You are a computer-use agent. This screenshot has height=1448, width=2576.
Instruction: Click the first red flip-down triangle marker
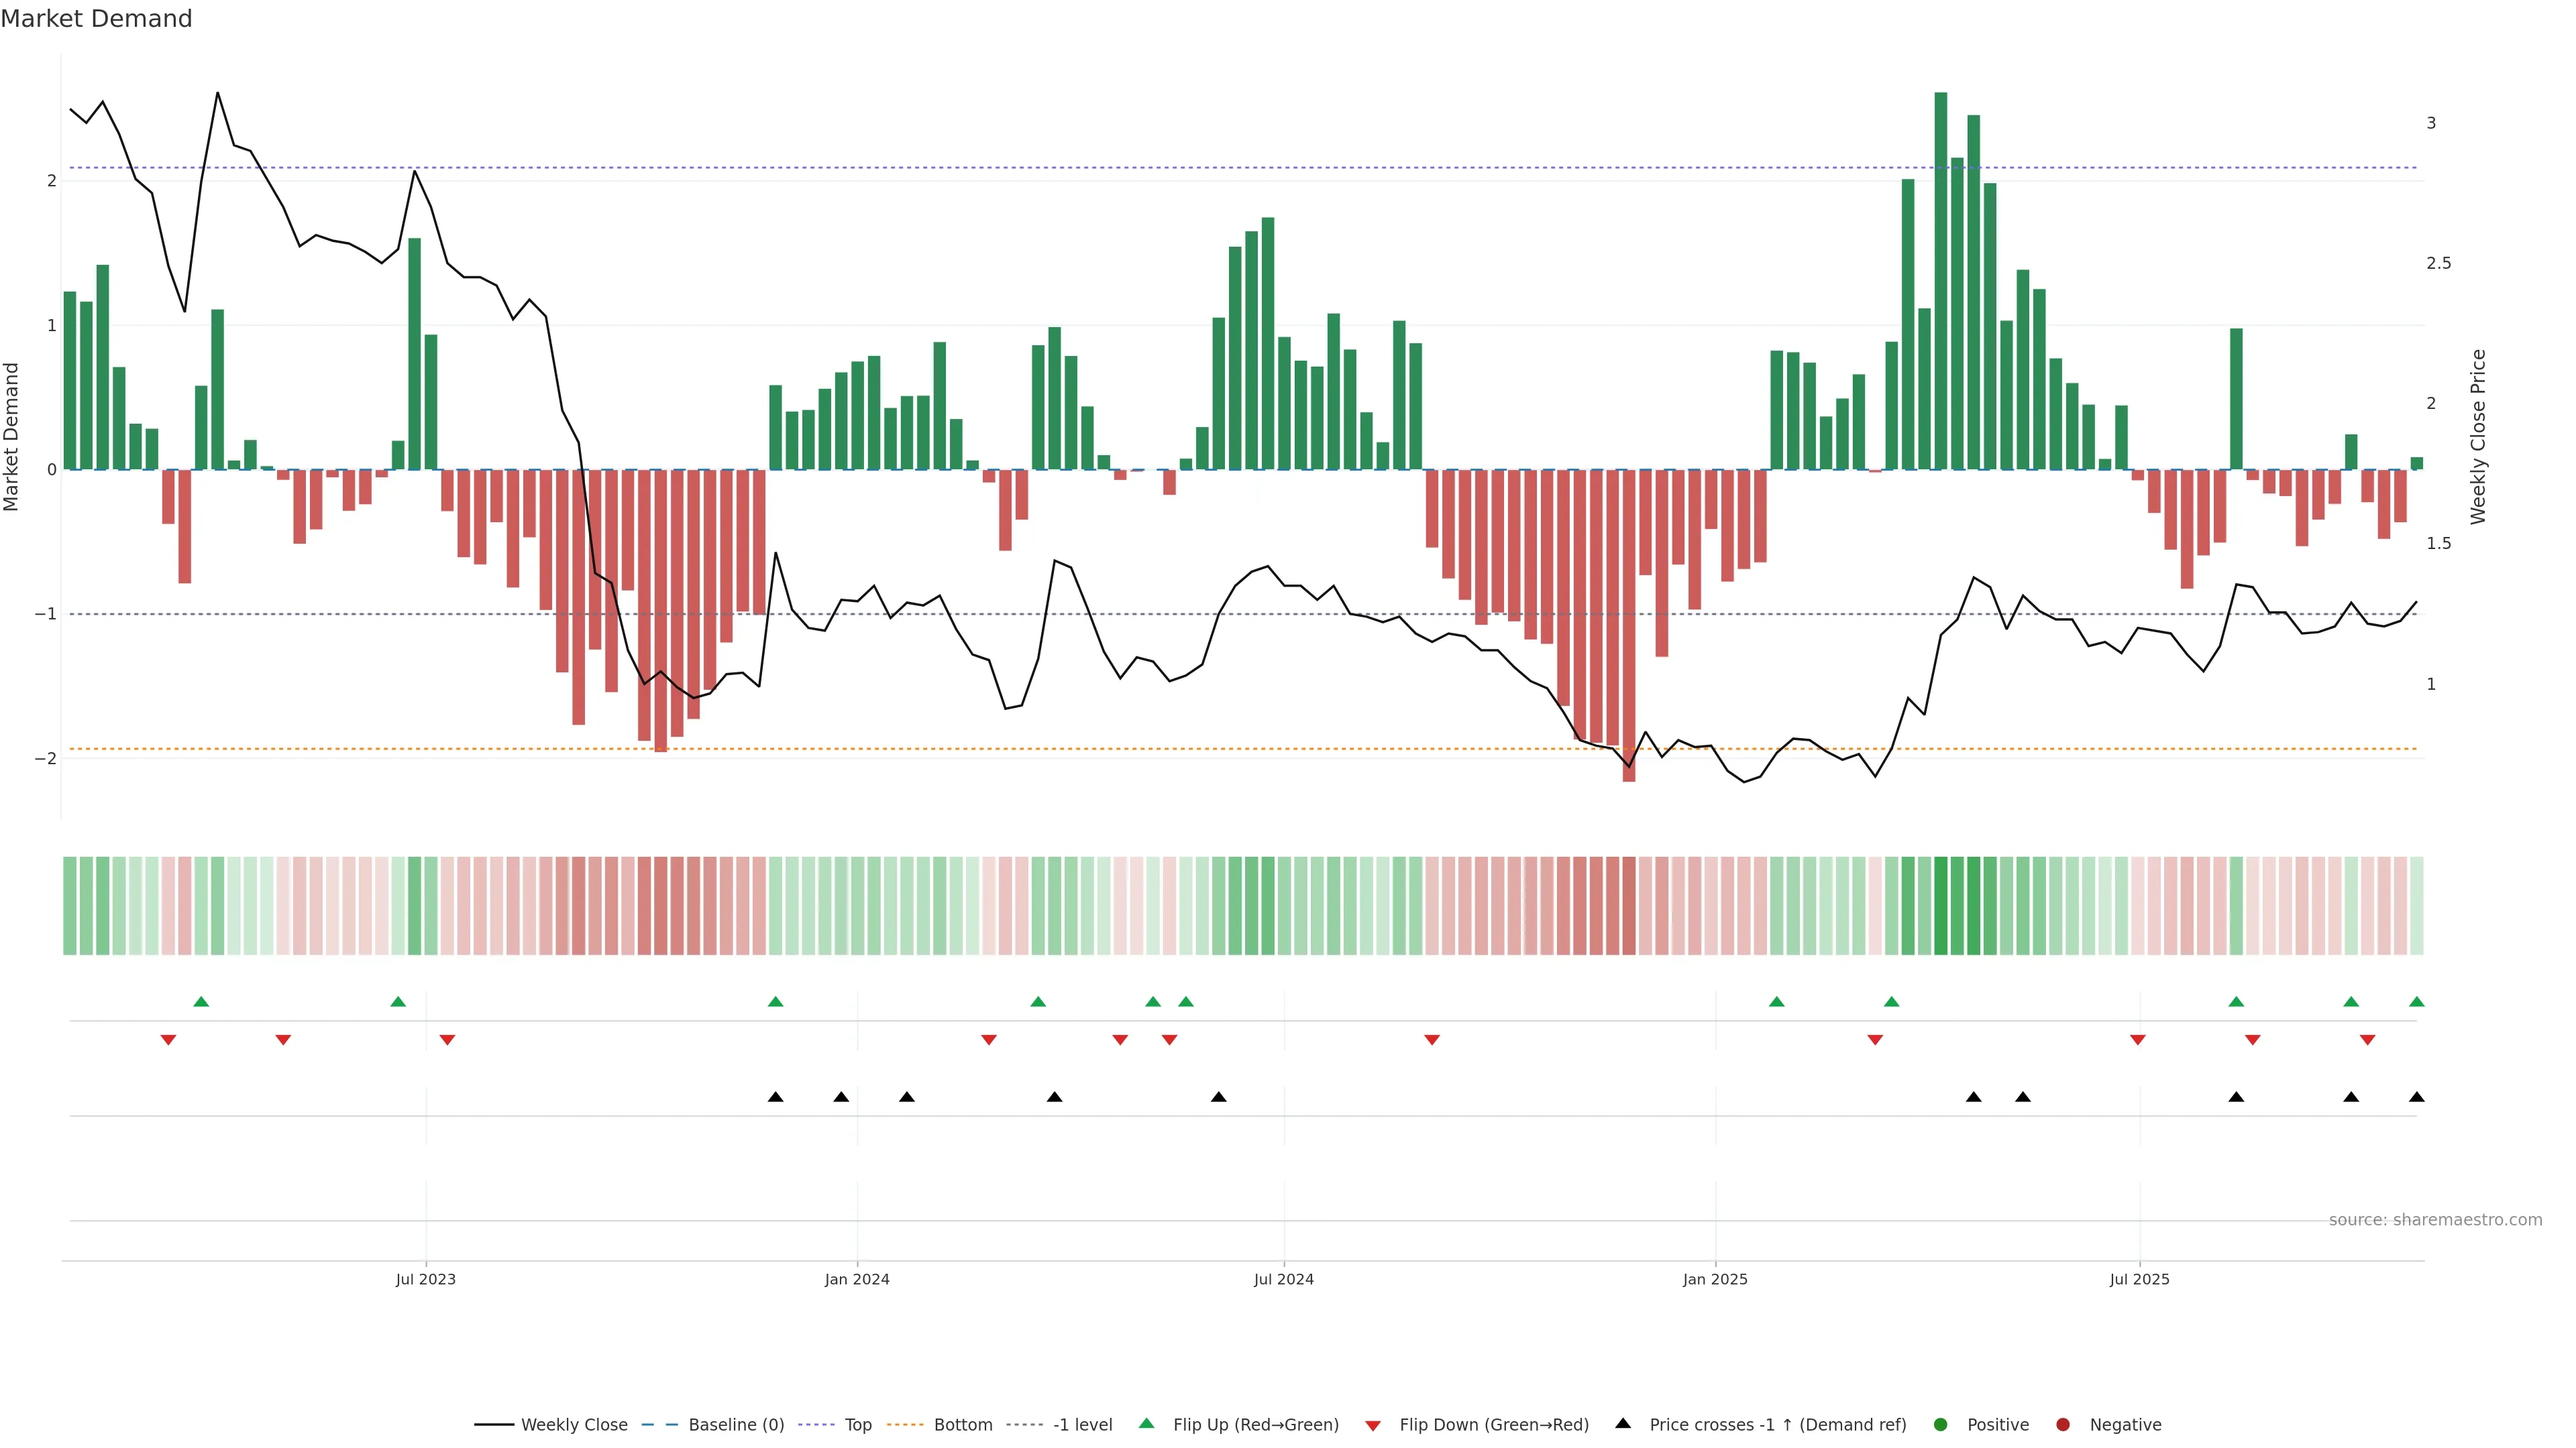click(168, 1040)
